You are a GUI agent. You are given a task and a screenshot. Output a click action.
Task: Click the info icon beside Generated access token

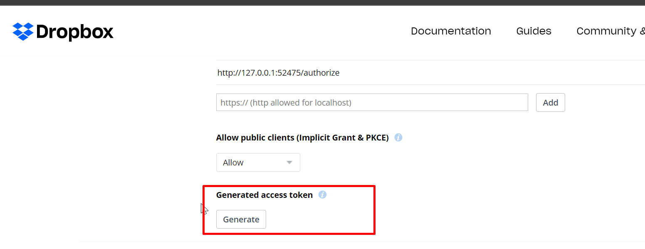pyautogui.click(x=322, y=195)
